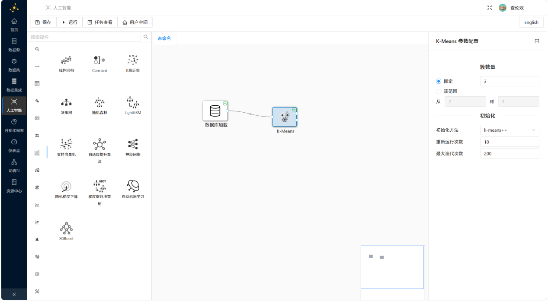548x301 pixels.
Task: Select the 簇范围 radio option
Action: 439,92
